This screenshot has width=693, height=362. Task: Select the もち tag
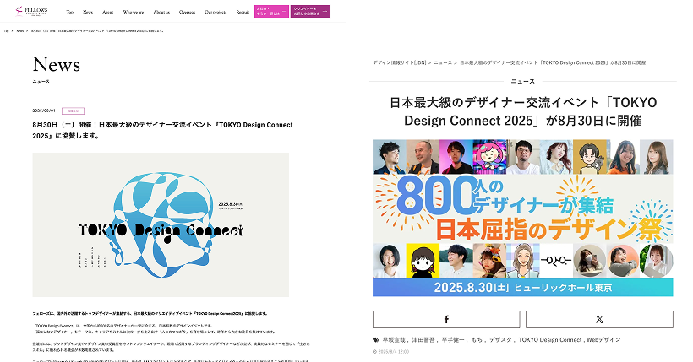coord(477,340)
